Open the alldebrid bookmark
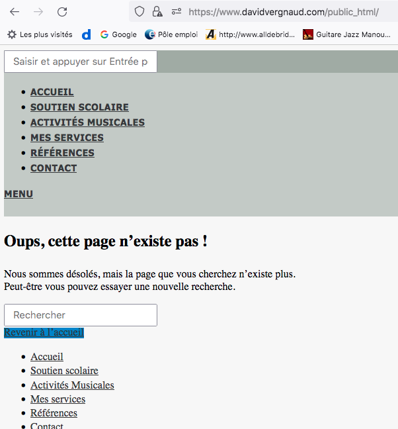The width and height of the screenshot is (398, 429). tap(250, 34)
